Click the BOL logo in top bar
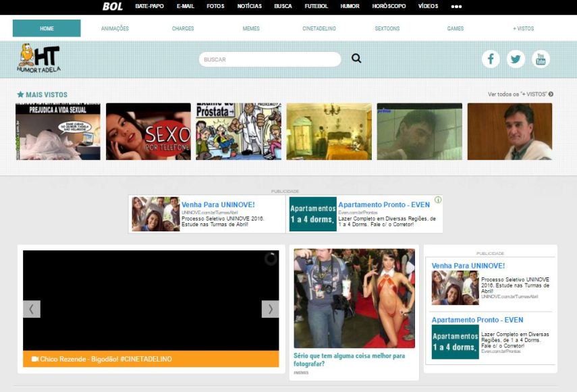The image size is (577, 392). pos(112,7)
